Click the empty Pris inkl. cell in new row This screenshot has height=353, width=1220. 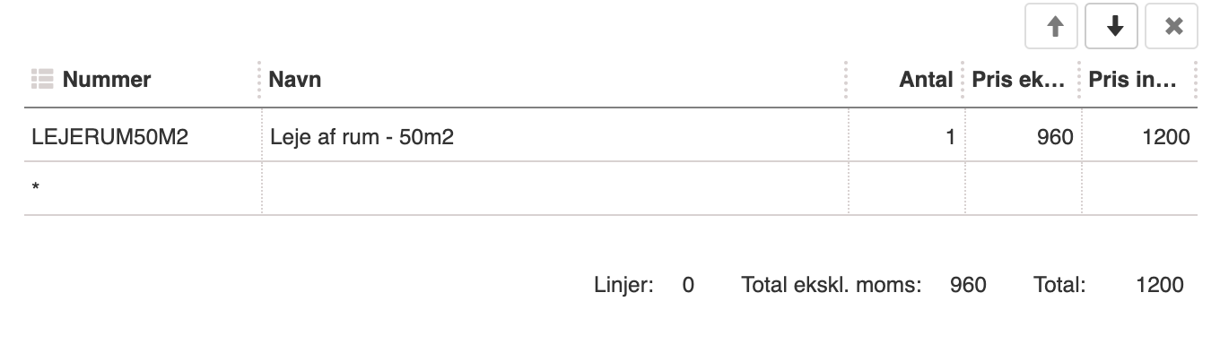(x=1140, y=189)
